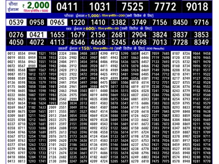219x164 pixels.
Task: Click seventh prize number 9458
Action: coord(207,53)
